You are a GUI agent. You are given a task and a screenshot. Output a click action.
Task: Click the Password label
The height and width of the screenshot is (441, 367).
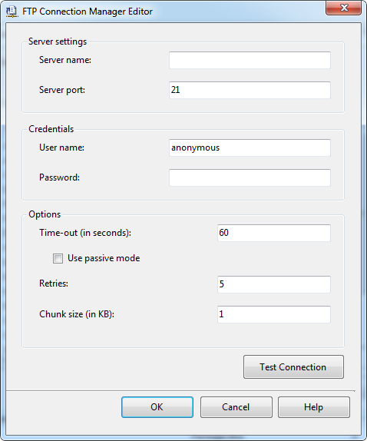coord(60,177)
